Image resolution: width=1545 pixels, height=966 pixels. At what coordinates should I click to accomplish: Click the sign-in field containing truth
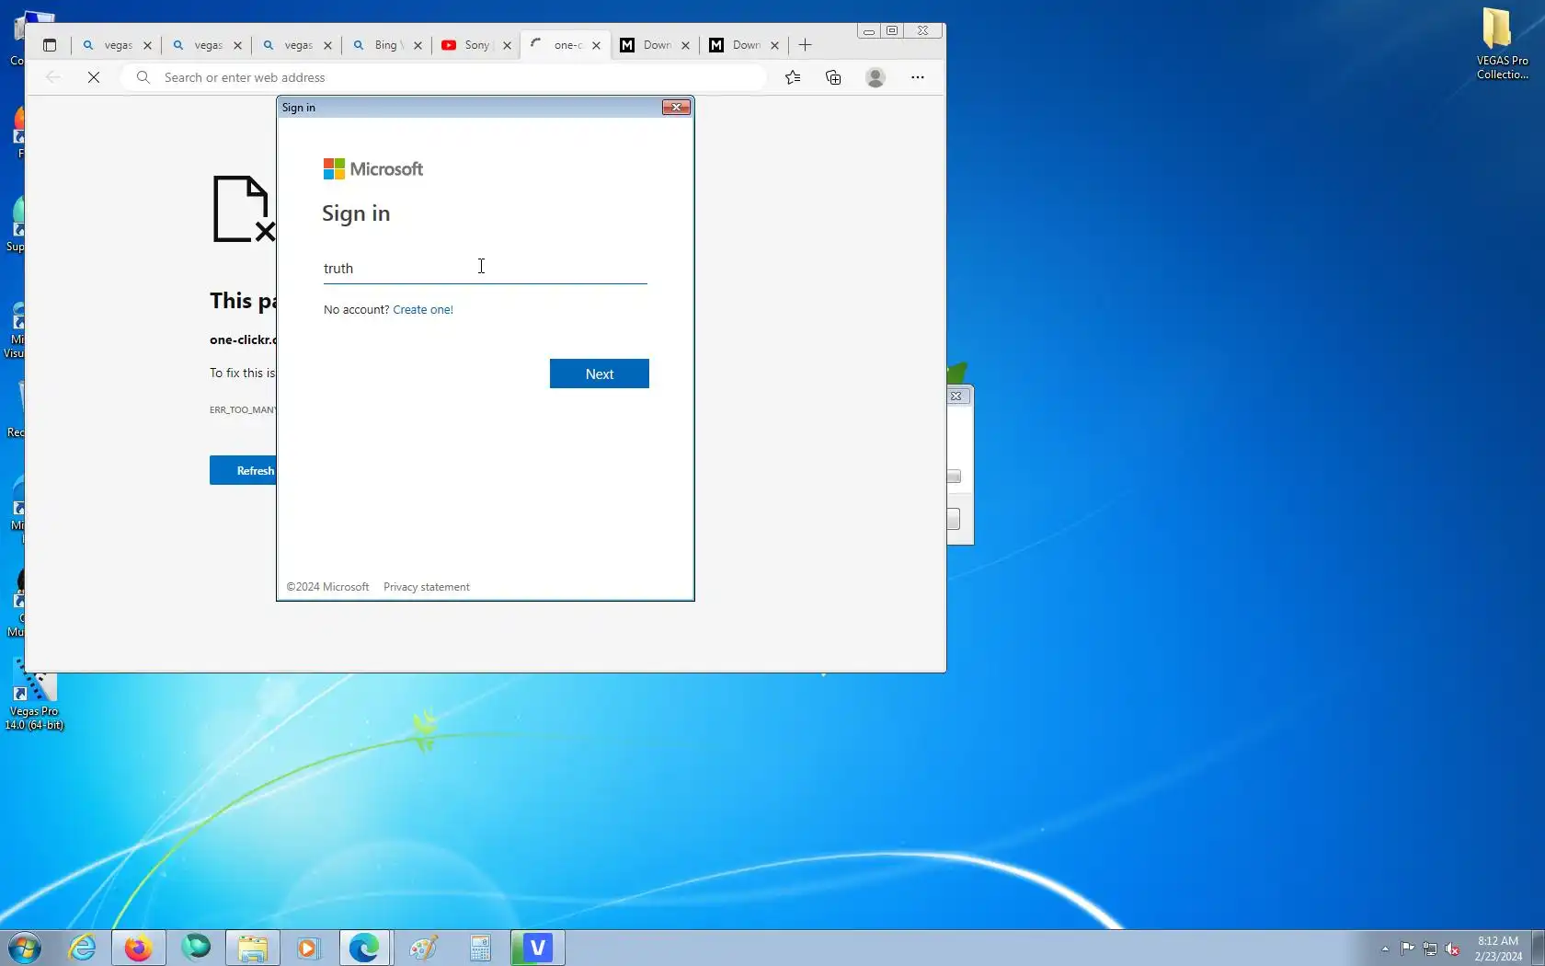pos(485,268)
